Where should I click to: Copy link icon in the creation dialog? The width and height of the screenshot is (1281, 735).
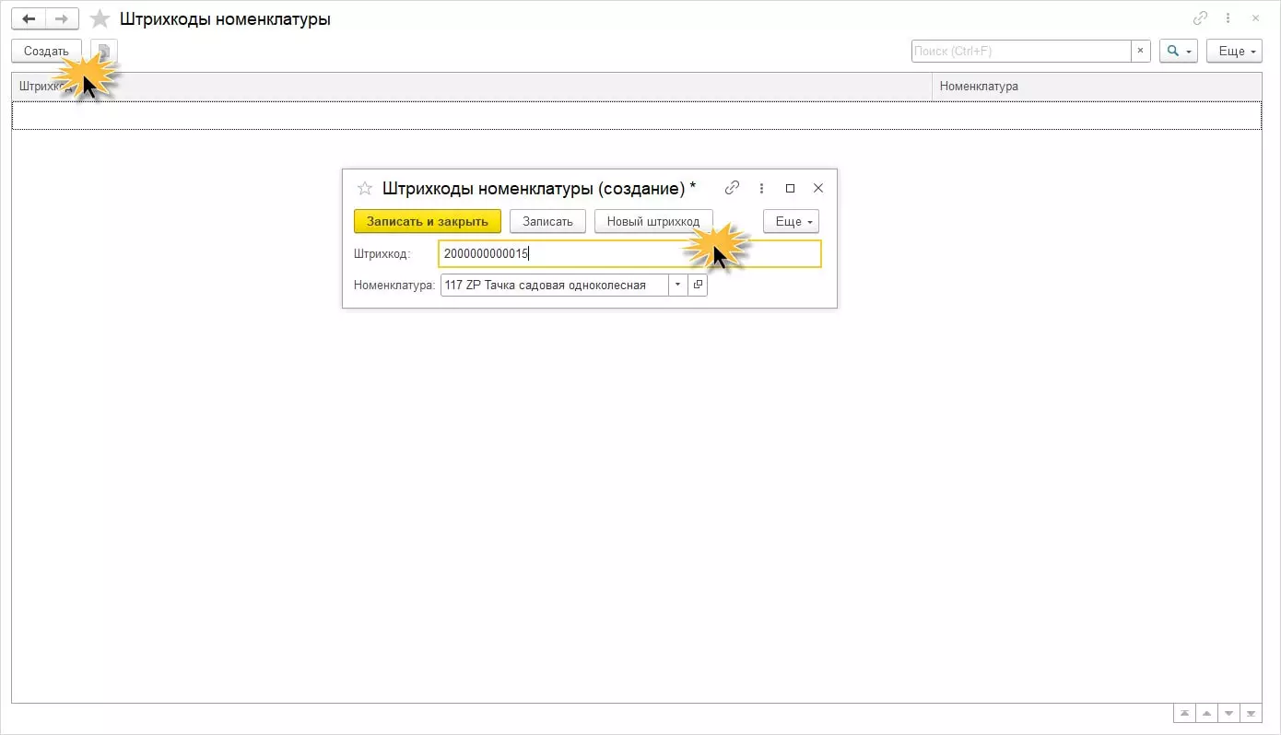(x=733, y=188)
